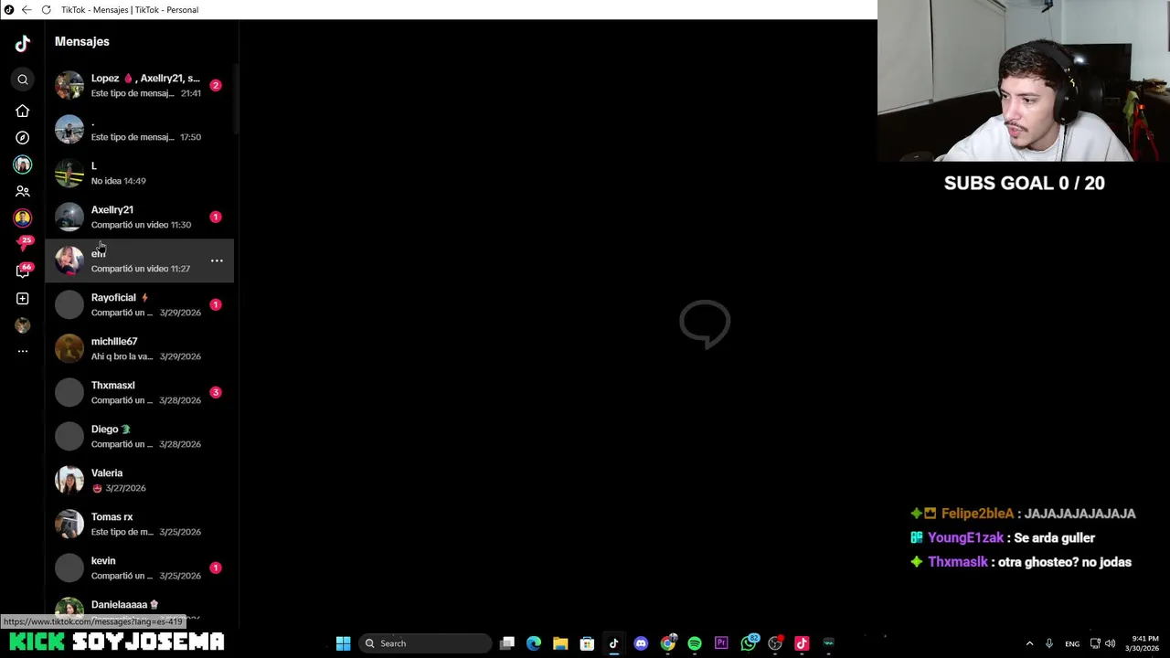
Task: Click the upload plus icon in the sidebar
Action: (23, 298)
